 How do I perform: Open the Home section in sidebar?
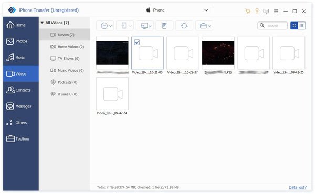[20, 25]
